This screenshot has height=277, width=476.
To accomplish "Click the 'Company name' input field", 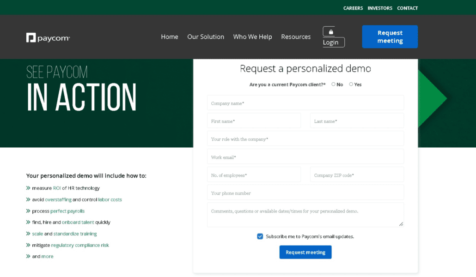I will coord(305,102).
